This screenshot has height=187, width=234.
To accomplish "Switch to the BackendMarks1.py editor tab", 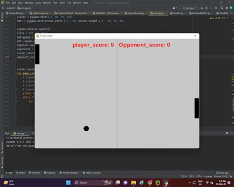I will click(200, 13).
